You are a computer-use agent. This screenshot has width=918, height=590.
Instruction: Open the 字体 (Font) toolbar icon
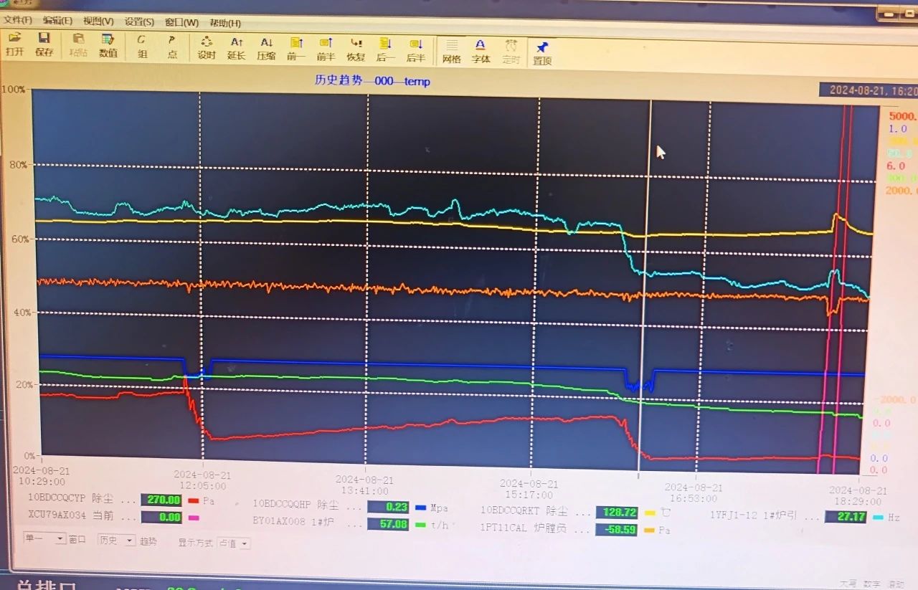coord(481,52)
